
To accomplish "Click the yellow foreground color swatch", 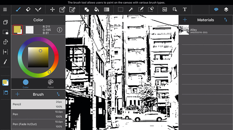I will pyautogui.click(x=17, y=29).
